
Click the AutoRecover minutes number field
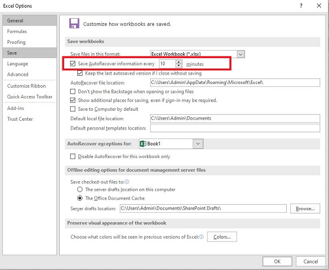click(167, 64)
